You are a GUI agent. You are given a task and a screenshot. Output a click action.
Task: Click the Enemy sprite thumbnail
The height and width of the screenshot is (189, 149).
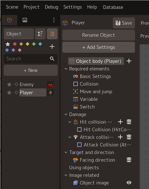50,85
